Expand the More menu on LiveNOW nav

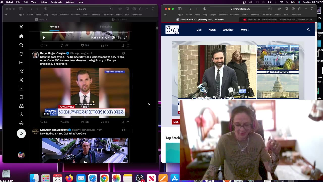(245, 30)
